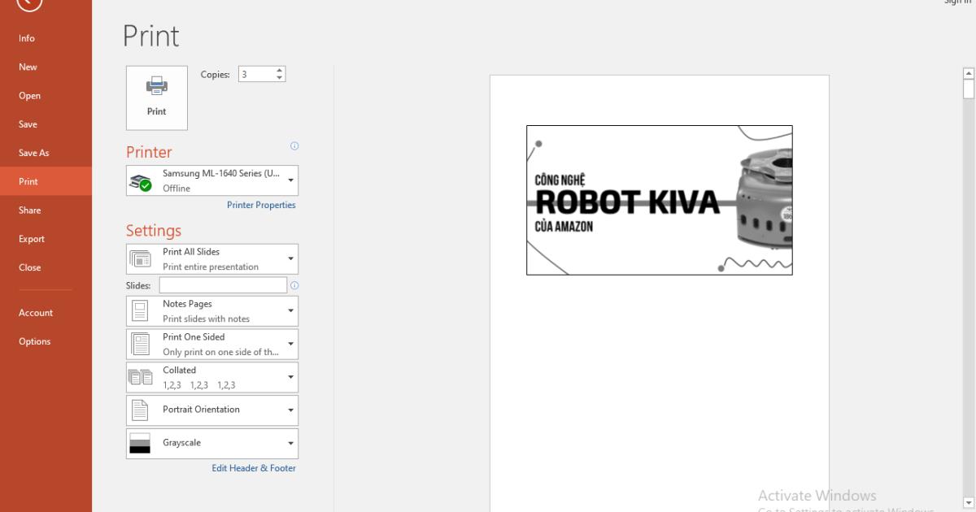Image resolution: width=976 pixels, height=512 pixels.
Task: Click the Print One Sided page icon
Action: click(141, 345)
